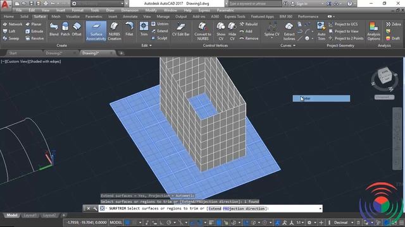The width and height of the screenshot is (405, 227).
Task: Select the Network surface tool
Action: tap(13, 24)
